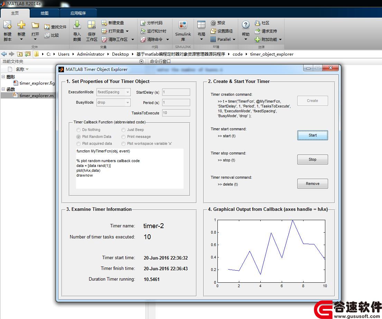Image resolution: width=382 pixels, height=319 pixels.
Task: Click the up-one-level folder icon
Action: coord(20,54)
